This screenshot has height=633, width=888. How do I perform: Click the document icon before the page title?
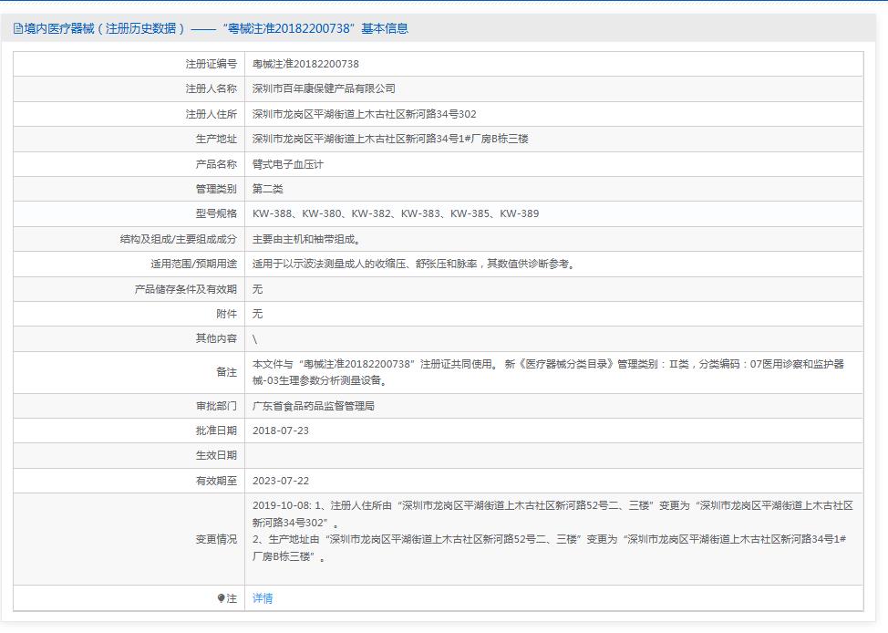(x=16, y=28)
